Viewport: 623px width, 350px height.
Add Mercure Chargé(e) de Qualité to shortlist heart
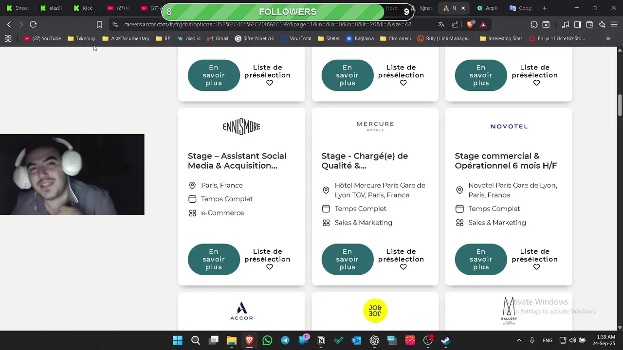click(x=403, y=267)
